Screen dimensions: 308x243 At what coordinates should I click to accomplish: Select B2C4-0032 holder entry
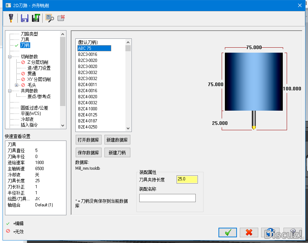click(88, 103)
